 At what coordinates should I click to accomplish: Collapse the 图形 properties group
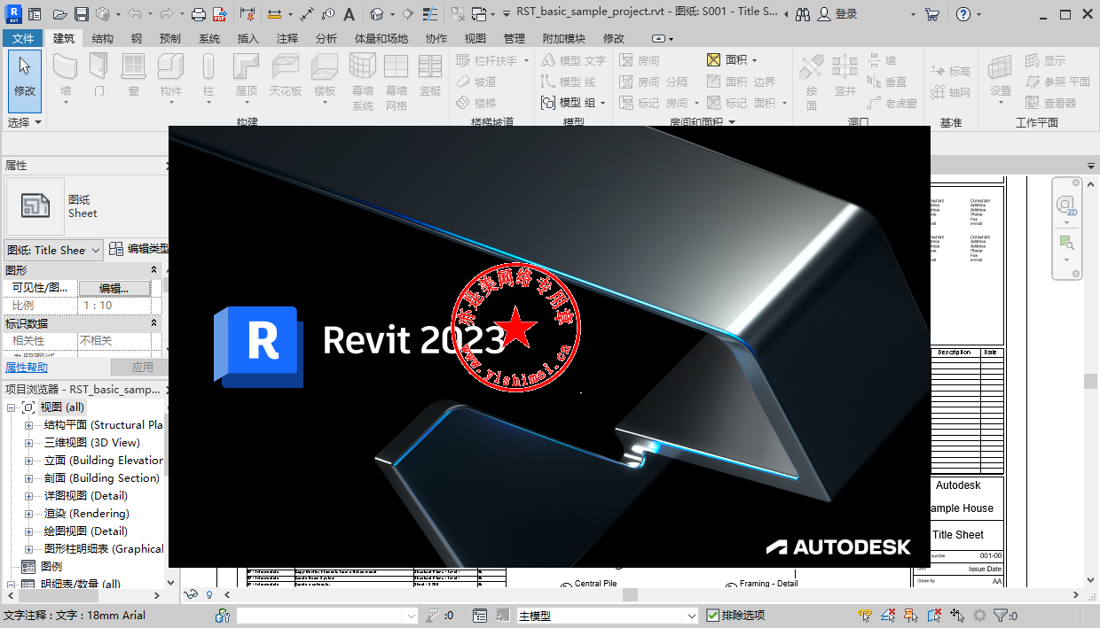(x=154, y=270)
